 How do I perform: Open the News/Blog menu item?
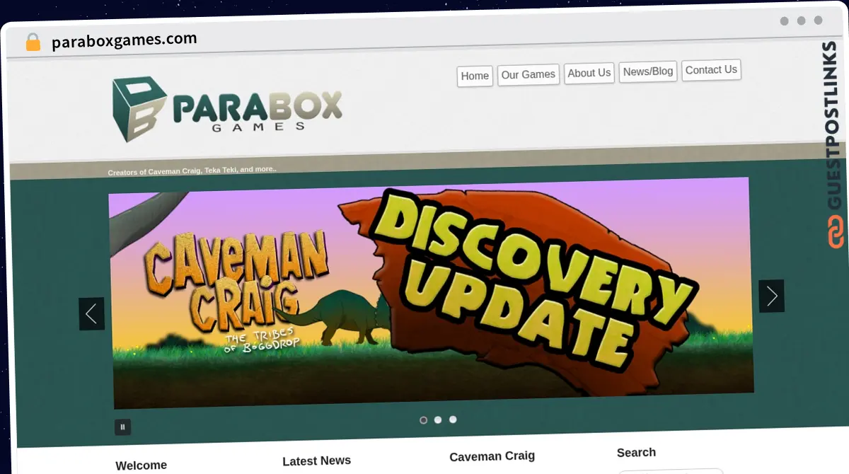[x=648, y=71]
